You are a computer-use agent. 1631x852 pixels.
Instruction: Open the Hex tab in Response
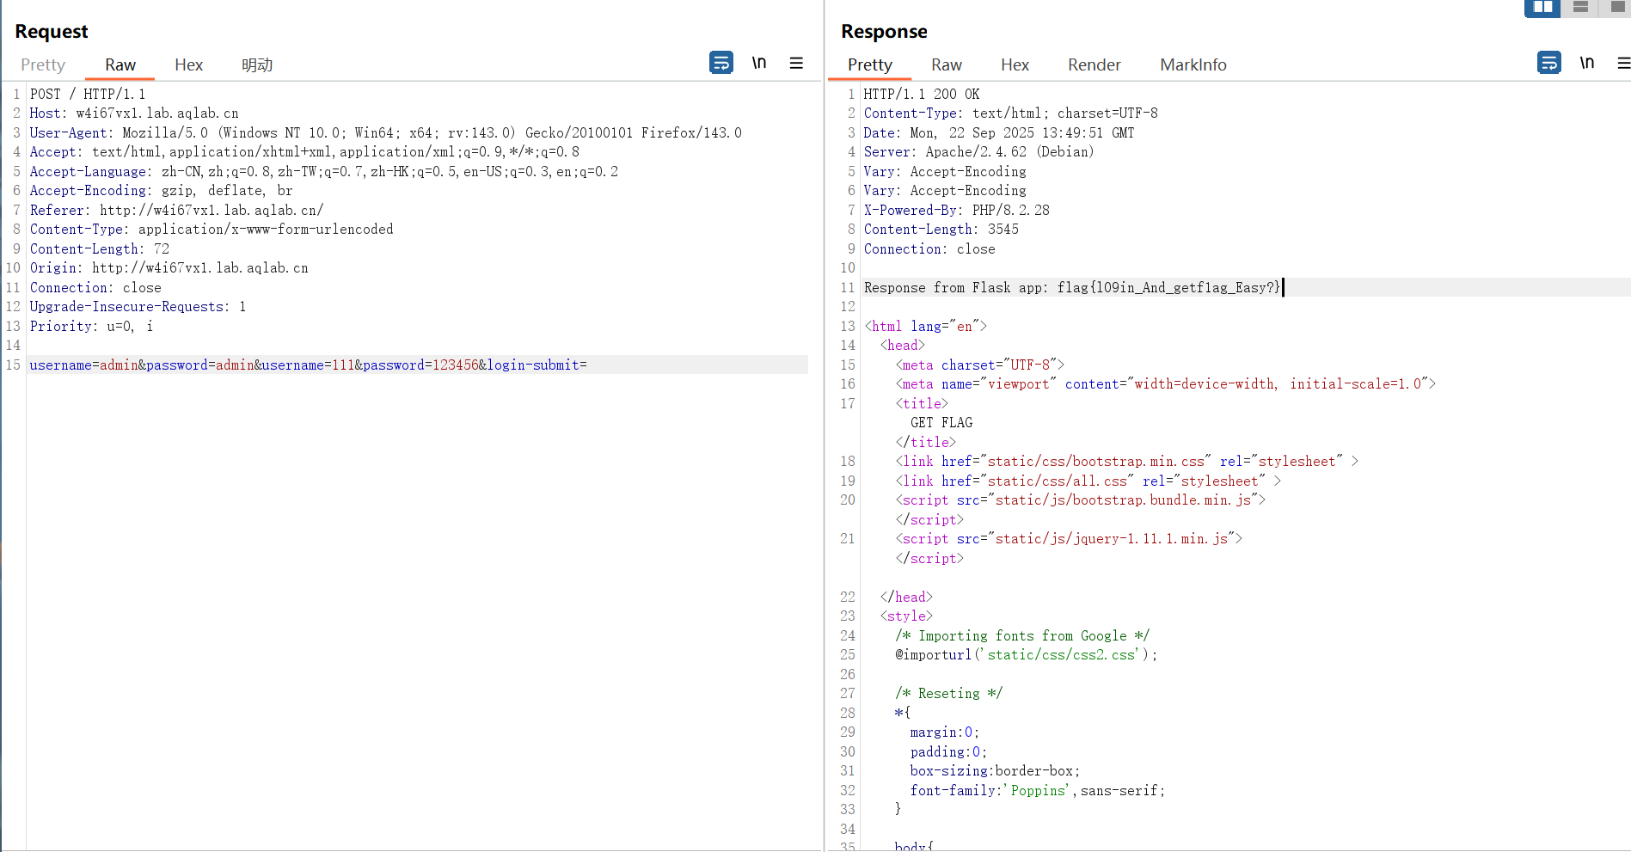[x=1015, y=64]
